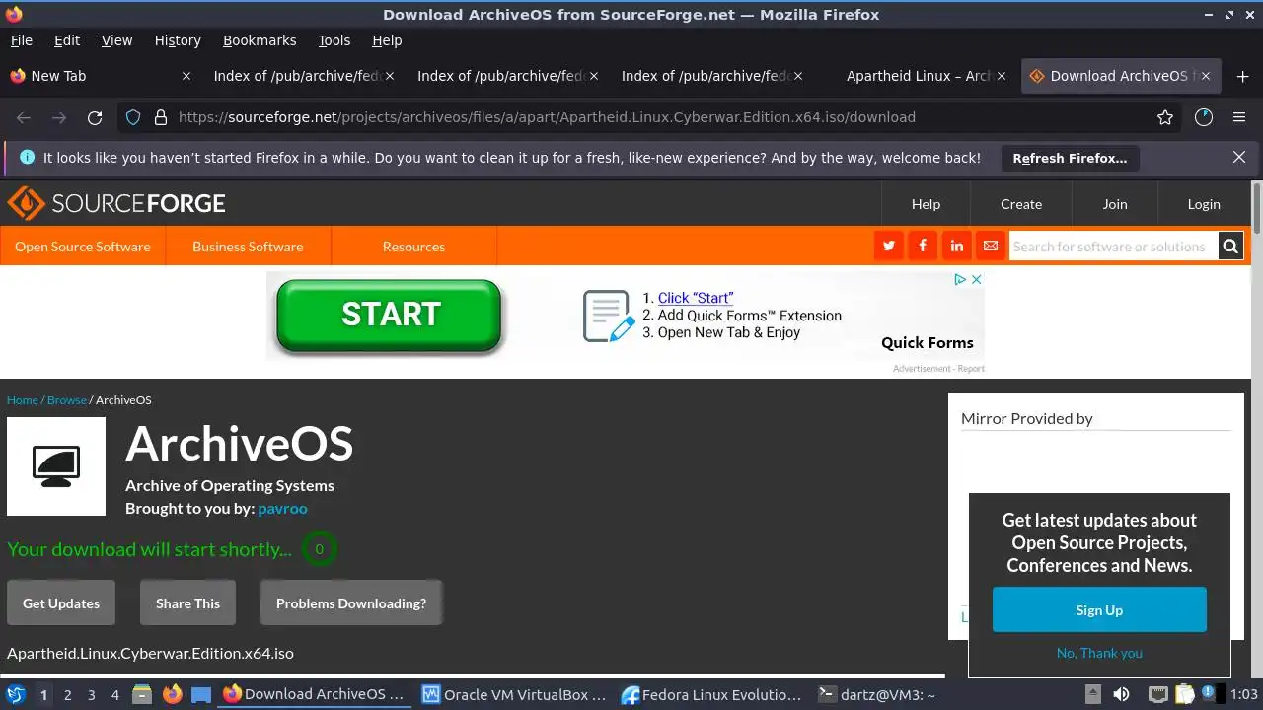Close the New Tab tab
Screen dimensions: 1263x710
(186, 76)
